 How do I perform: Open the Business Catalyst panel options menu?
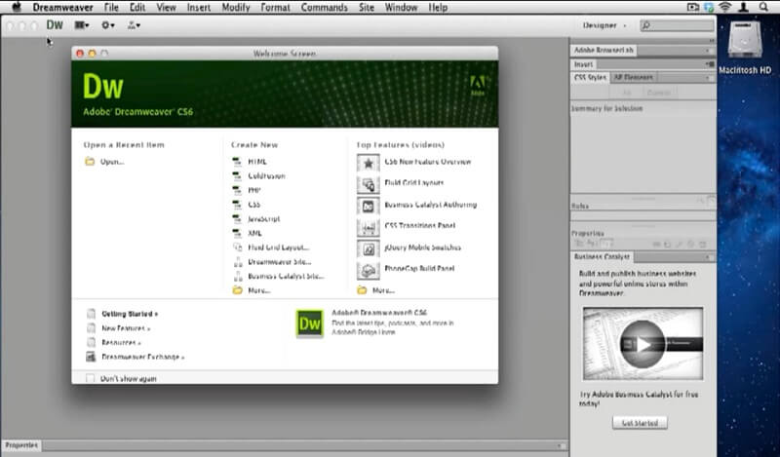(709, 257)
